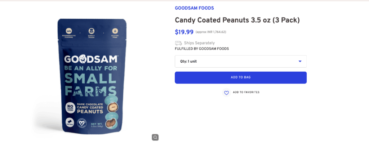Click the heart favorites icon
The width and height of the screenshot is (369, 148).
(x=226, y=93)
